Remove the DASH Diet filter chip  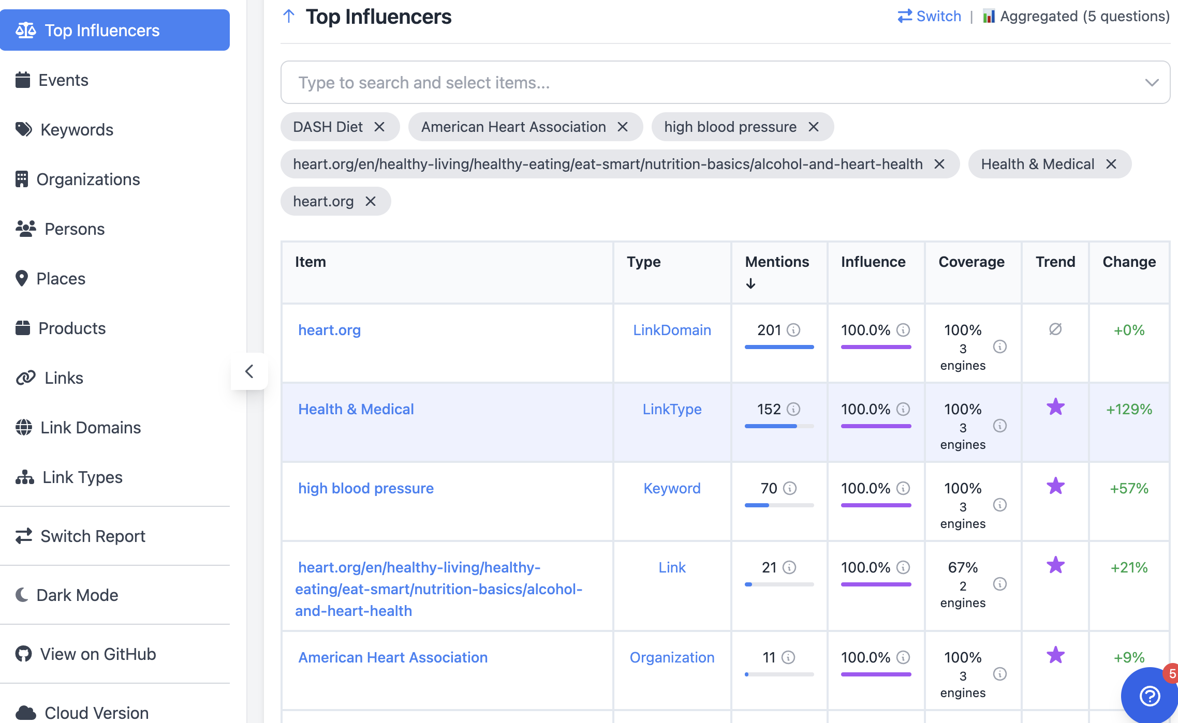379,127
